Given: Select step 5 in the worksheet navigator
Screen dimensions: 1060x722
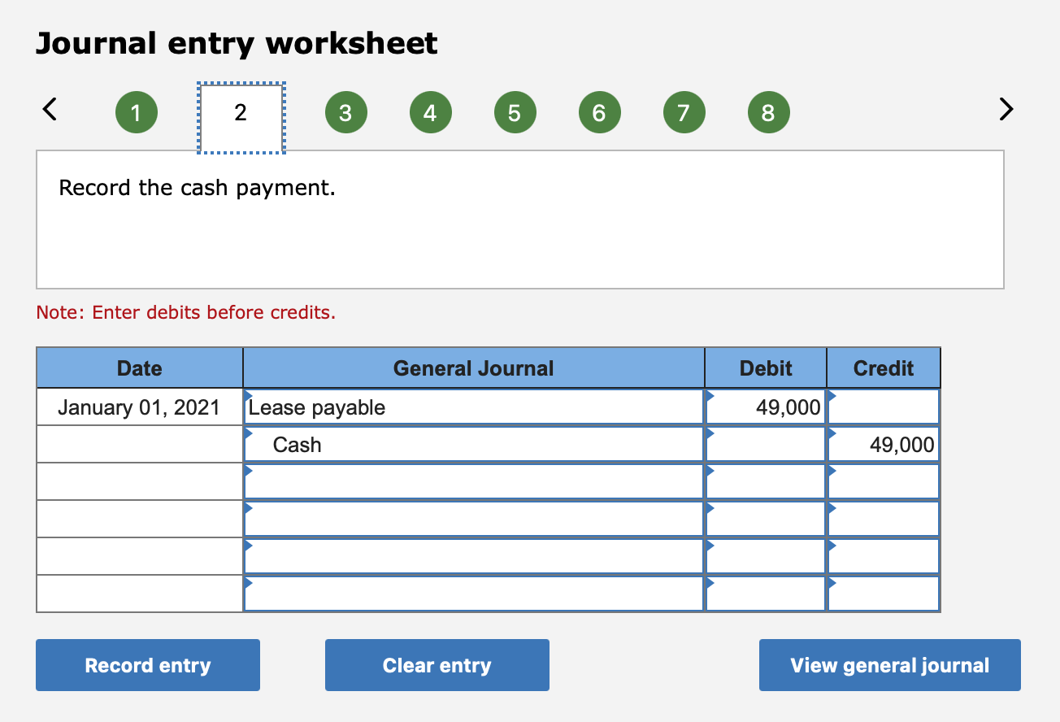Looking at the screenshot, I should click(x=515, y=111).
